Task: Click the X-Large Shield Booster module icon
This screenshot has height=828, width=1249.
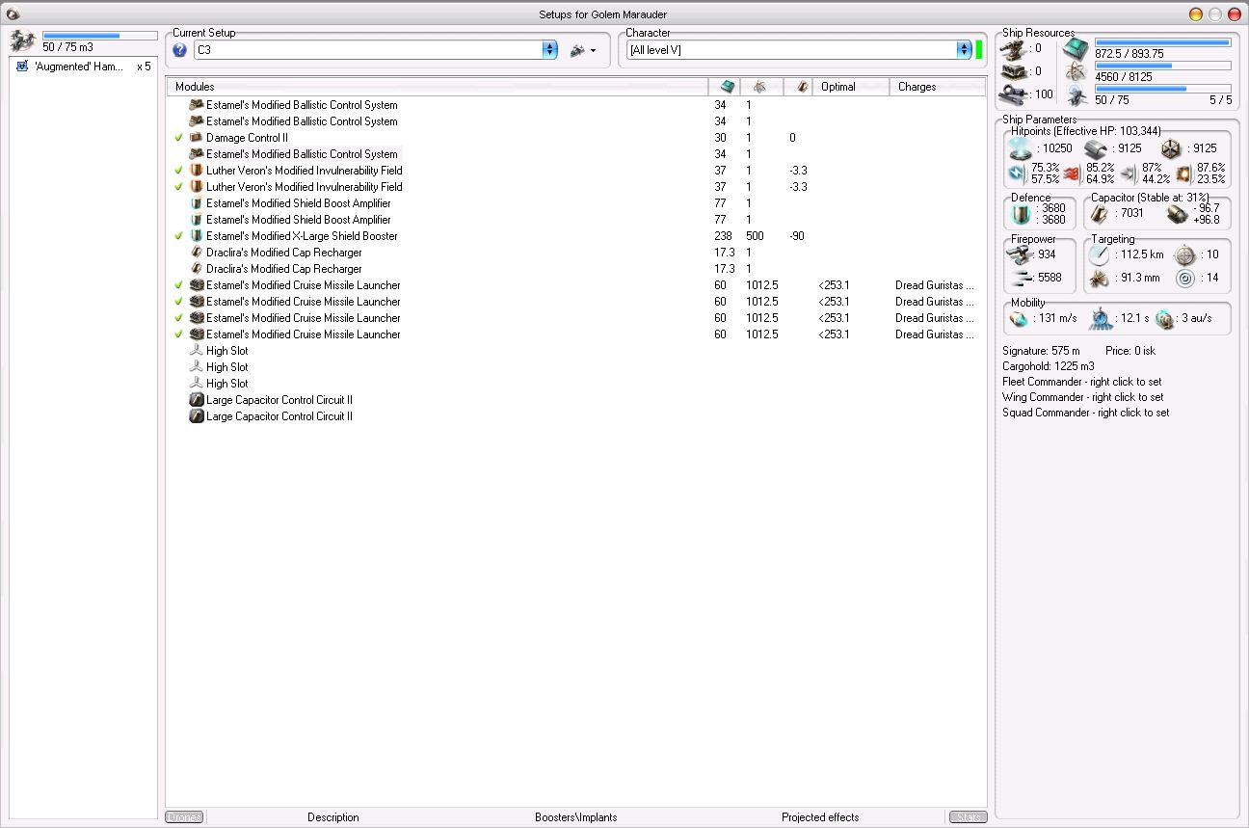Action: [197, 236]
